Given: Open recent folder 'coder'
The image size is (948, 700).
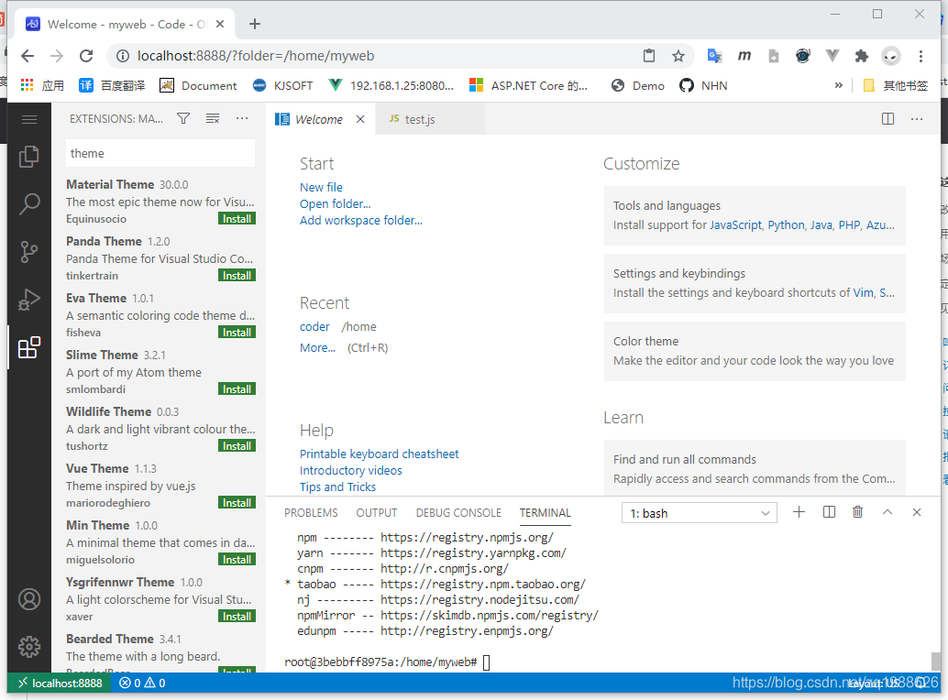Looking at the screenshot, I should click(314, 327).
